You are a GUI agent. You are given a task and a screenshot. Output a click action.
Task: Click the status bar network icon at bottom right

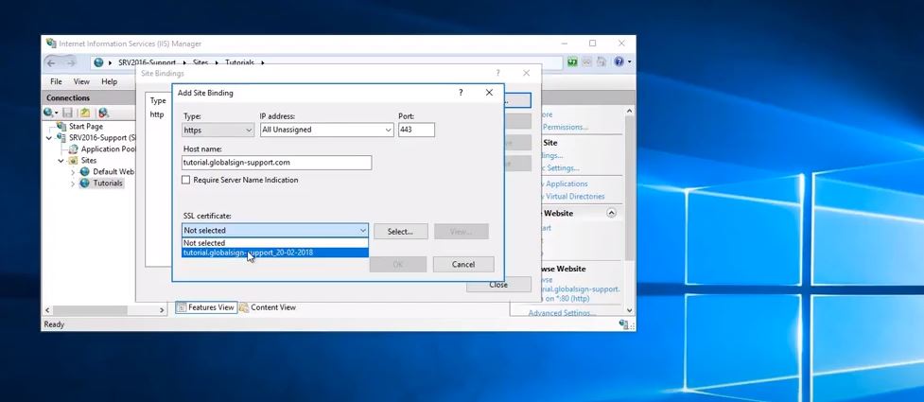coord(623,324)
